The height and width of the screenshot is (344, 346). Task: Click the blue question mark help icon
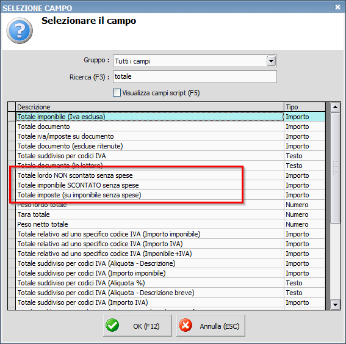click(20, 31)
